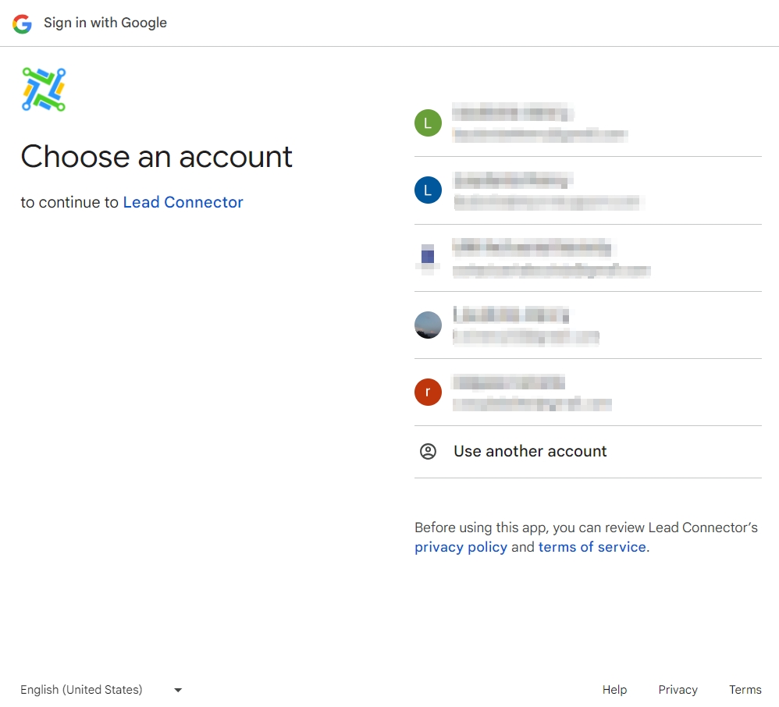Choose the account with square pixelated avatar

click(x=428, y=257)
